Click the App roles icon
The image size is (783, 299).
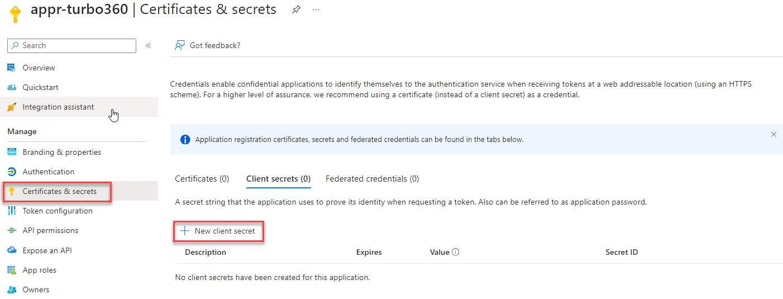point(11,270)
